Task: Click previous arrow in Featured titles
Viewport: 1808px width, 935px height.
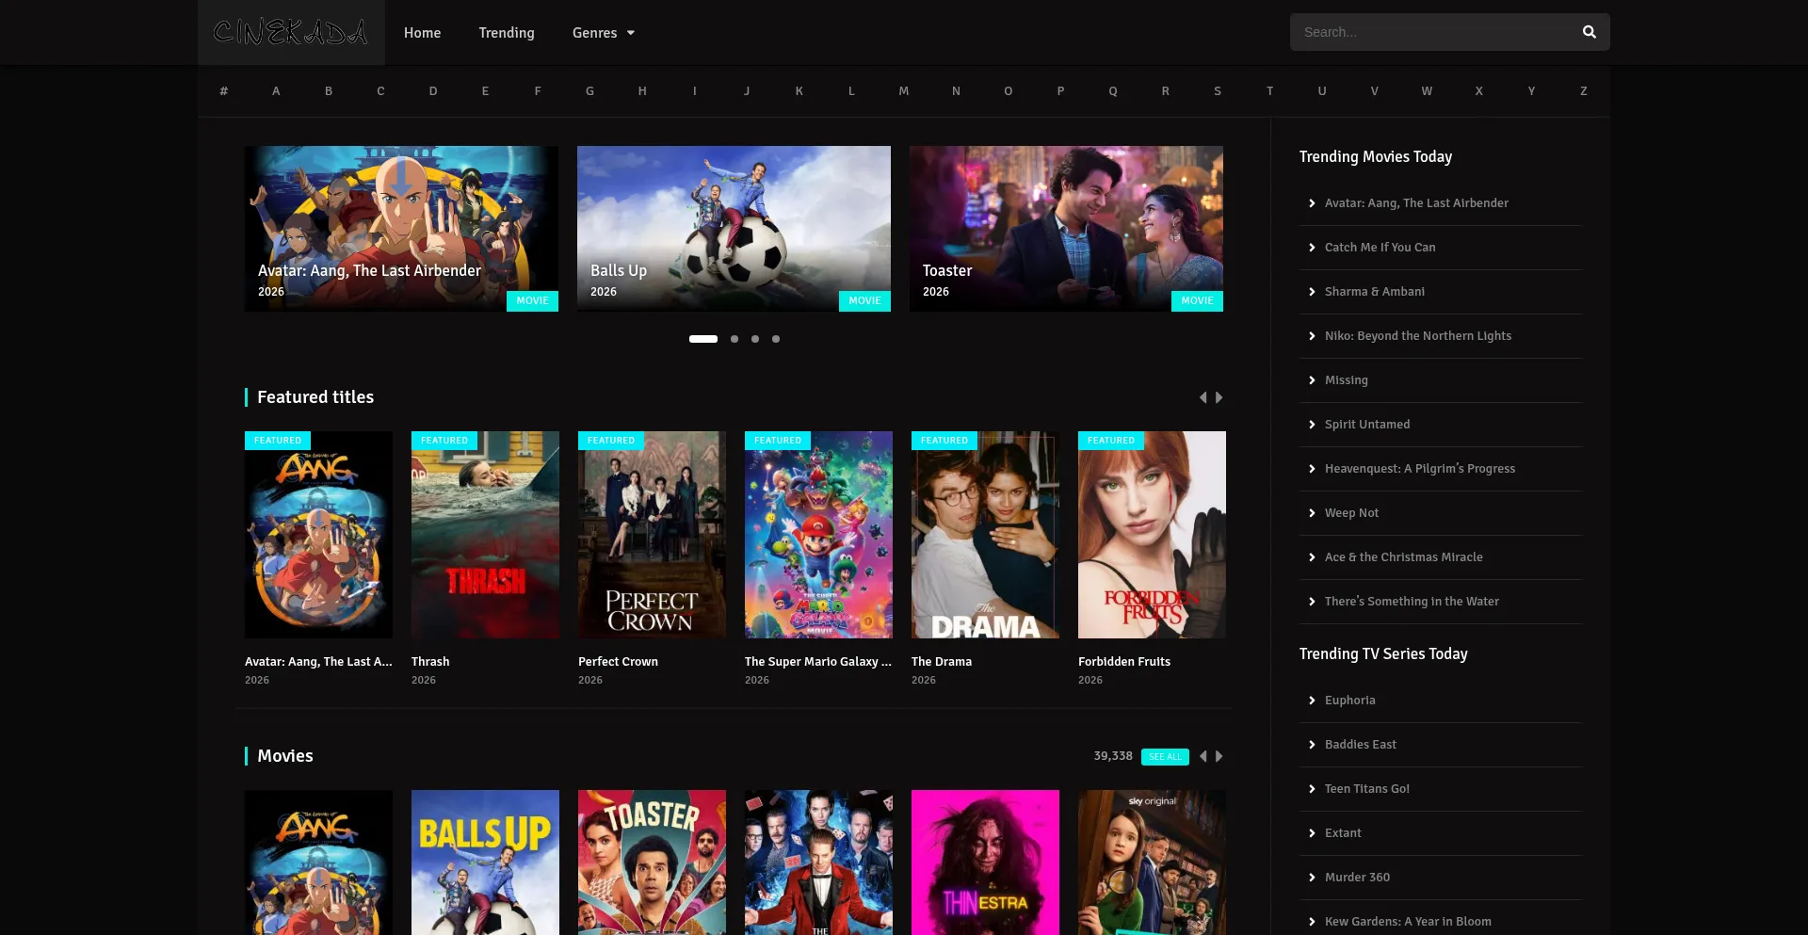Action: tap(1203, 397)
